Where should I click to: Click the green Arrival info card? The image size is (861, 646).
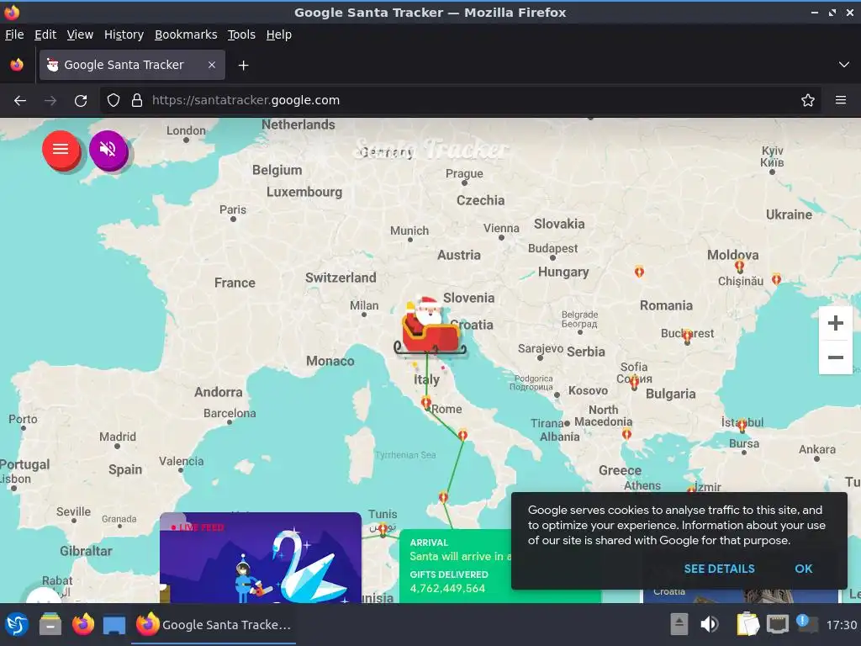point(455,566)
